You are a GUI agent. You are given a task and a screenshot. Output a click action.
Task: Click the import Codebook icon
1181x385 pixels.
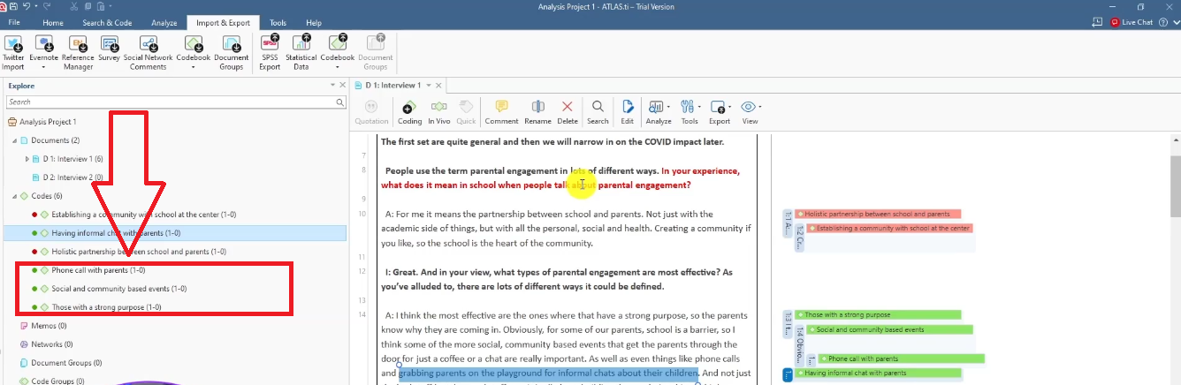pos(194,42)
